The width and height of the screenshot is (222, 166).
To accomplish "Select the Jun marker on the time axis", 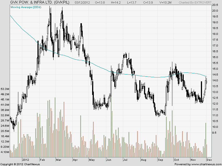I will pyautogui.click(x=109, y=160).
